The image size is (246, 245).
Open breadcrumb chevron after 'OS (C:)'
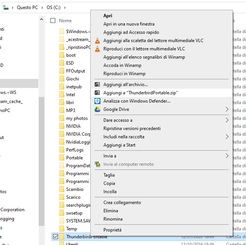pos(65,8)
